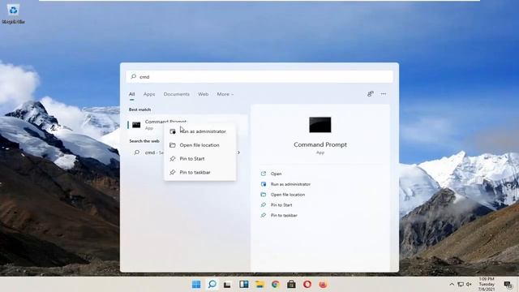Click Open file location in details pane

(288, 195)
